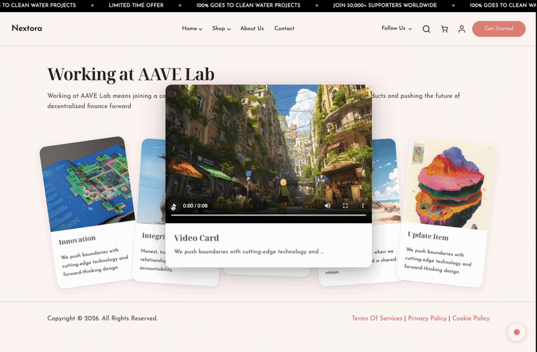Play the Video Card video
Viewport: 537px width, 352px height.
[x=174, y=206]
